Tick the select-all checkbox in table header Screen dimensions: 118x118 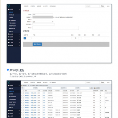[x=24, y=91]
